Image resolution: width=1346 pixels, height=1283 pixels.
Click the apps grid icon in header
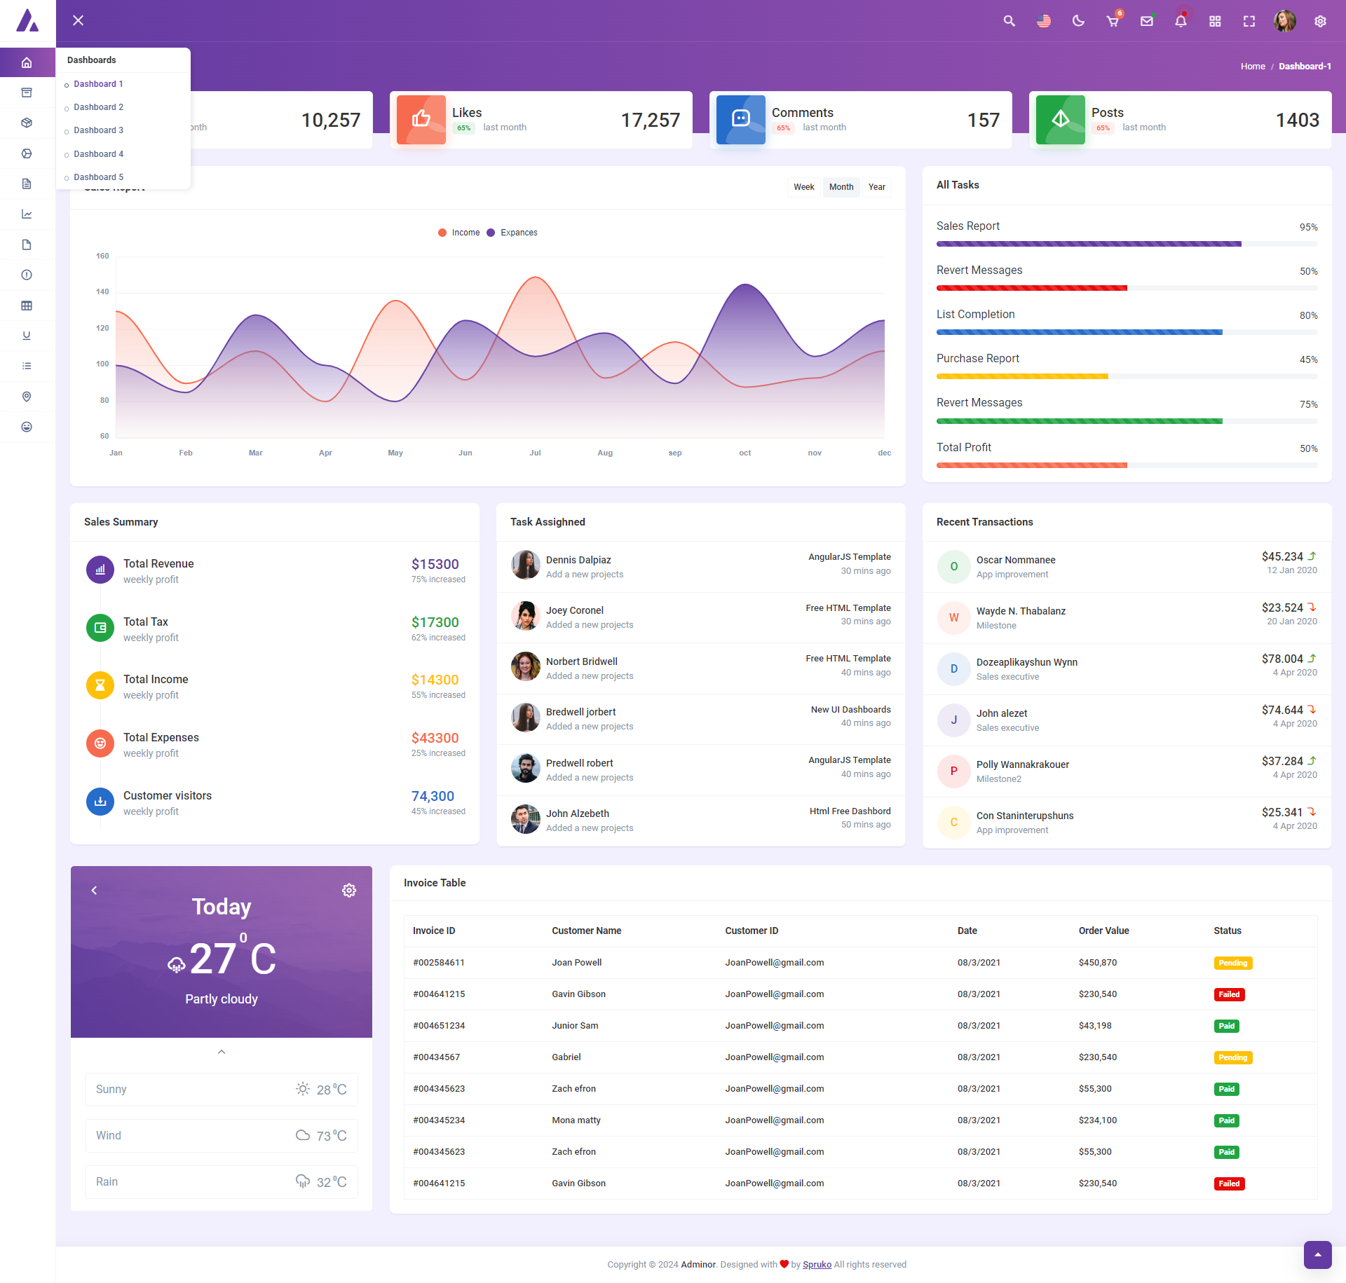(1215, 21)
